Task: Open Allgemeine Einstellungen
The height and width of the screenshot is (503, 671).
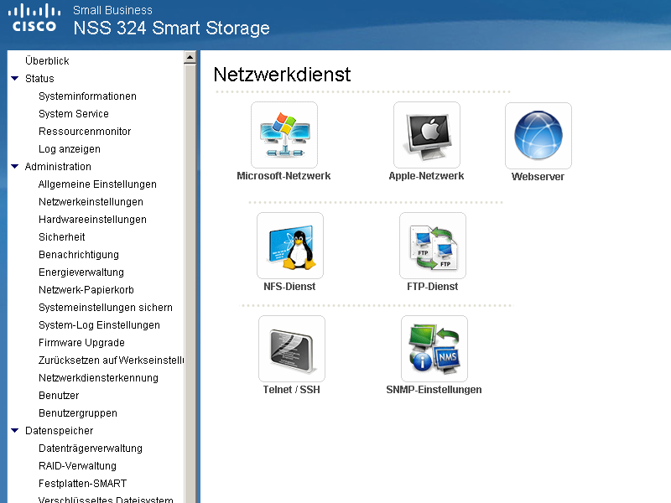Action: coord(97,184)
